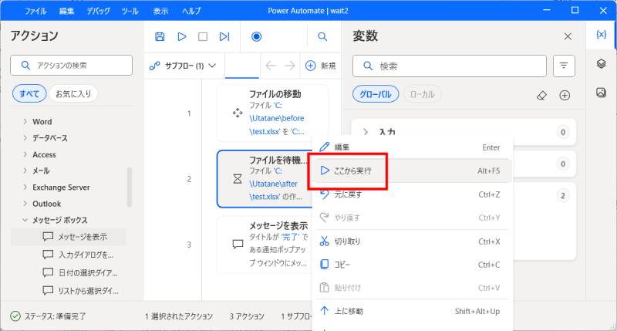Click the run next action step icon
Screen dimensions: 617x331
tap(224, 36)
